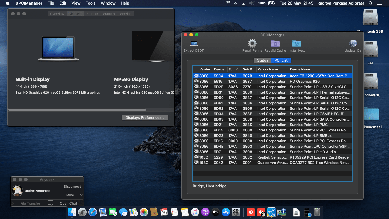
Task: Open the Trash in the Dock
Action: pyautogui.click(x=317, y=212)
